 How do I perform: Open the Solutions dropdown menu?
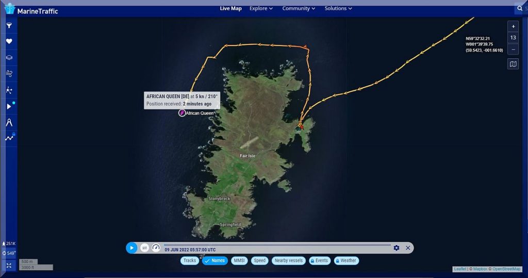coord(338,8)
